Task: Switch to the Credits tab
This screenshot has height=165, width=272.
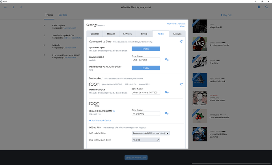Action: (63, 15)
